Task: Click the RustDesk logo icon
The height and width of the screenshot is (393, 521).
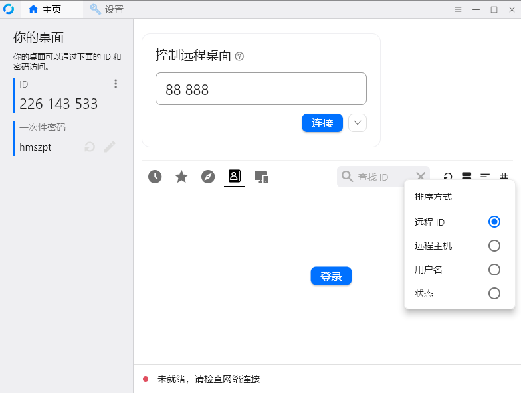Action: pyautogui.click(x=9, y=9)
